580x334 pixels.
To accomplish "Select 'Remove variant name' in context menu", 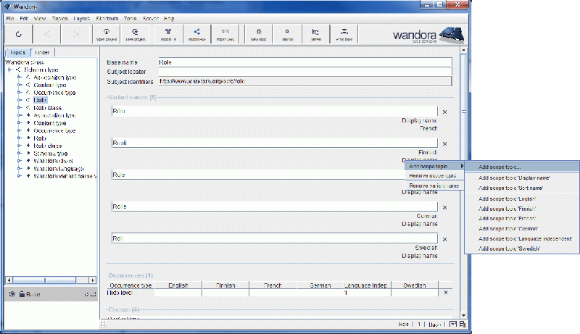I will click(x=434, y=185).
